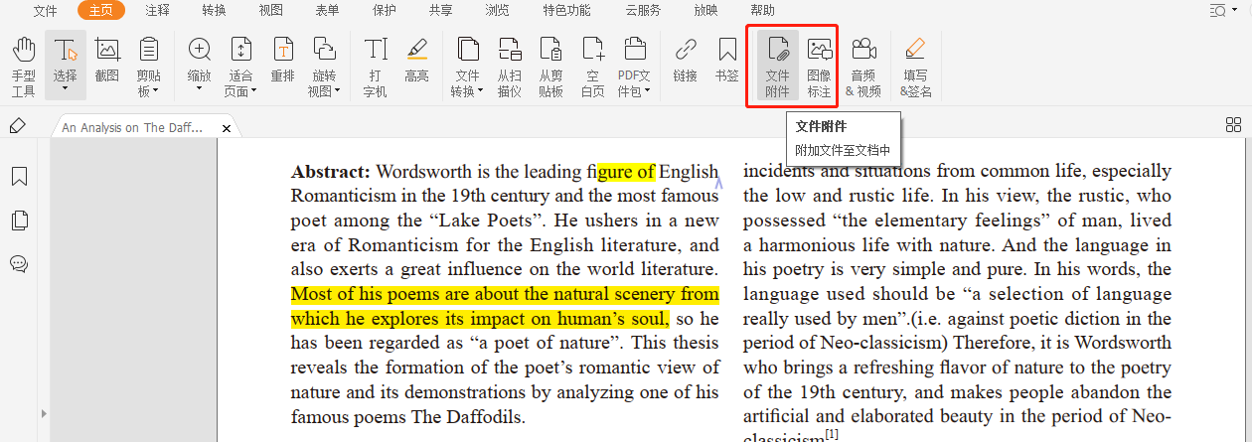Click the 文件附件 attachment tool
The width and height of the screenshot is (1252, 442).
[777, 66]
